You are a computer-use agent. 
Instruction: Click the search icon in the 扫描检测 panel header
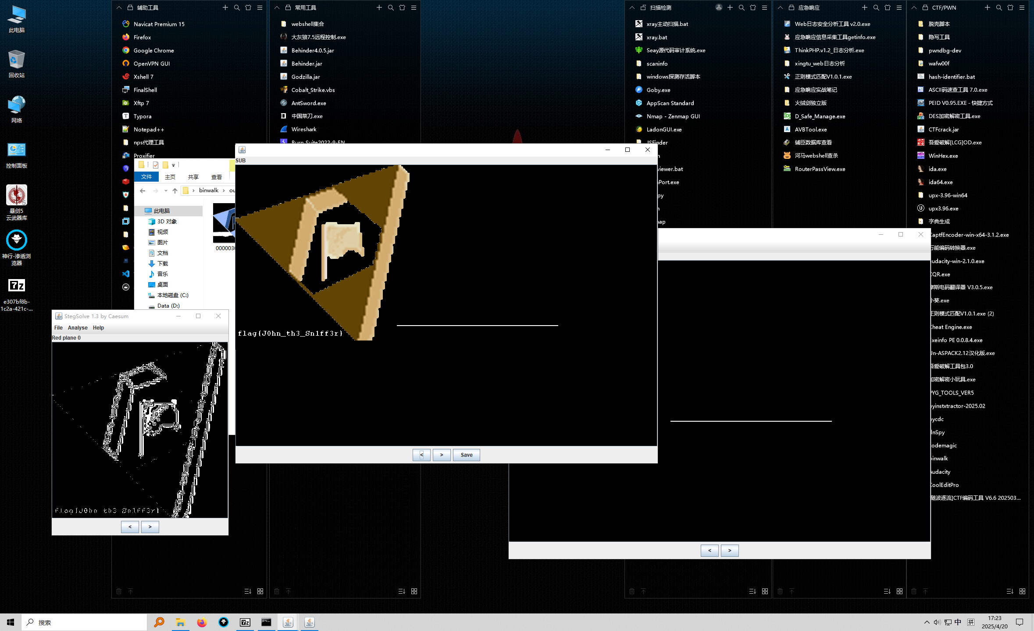click(742, 7)
